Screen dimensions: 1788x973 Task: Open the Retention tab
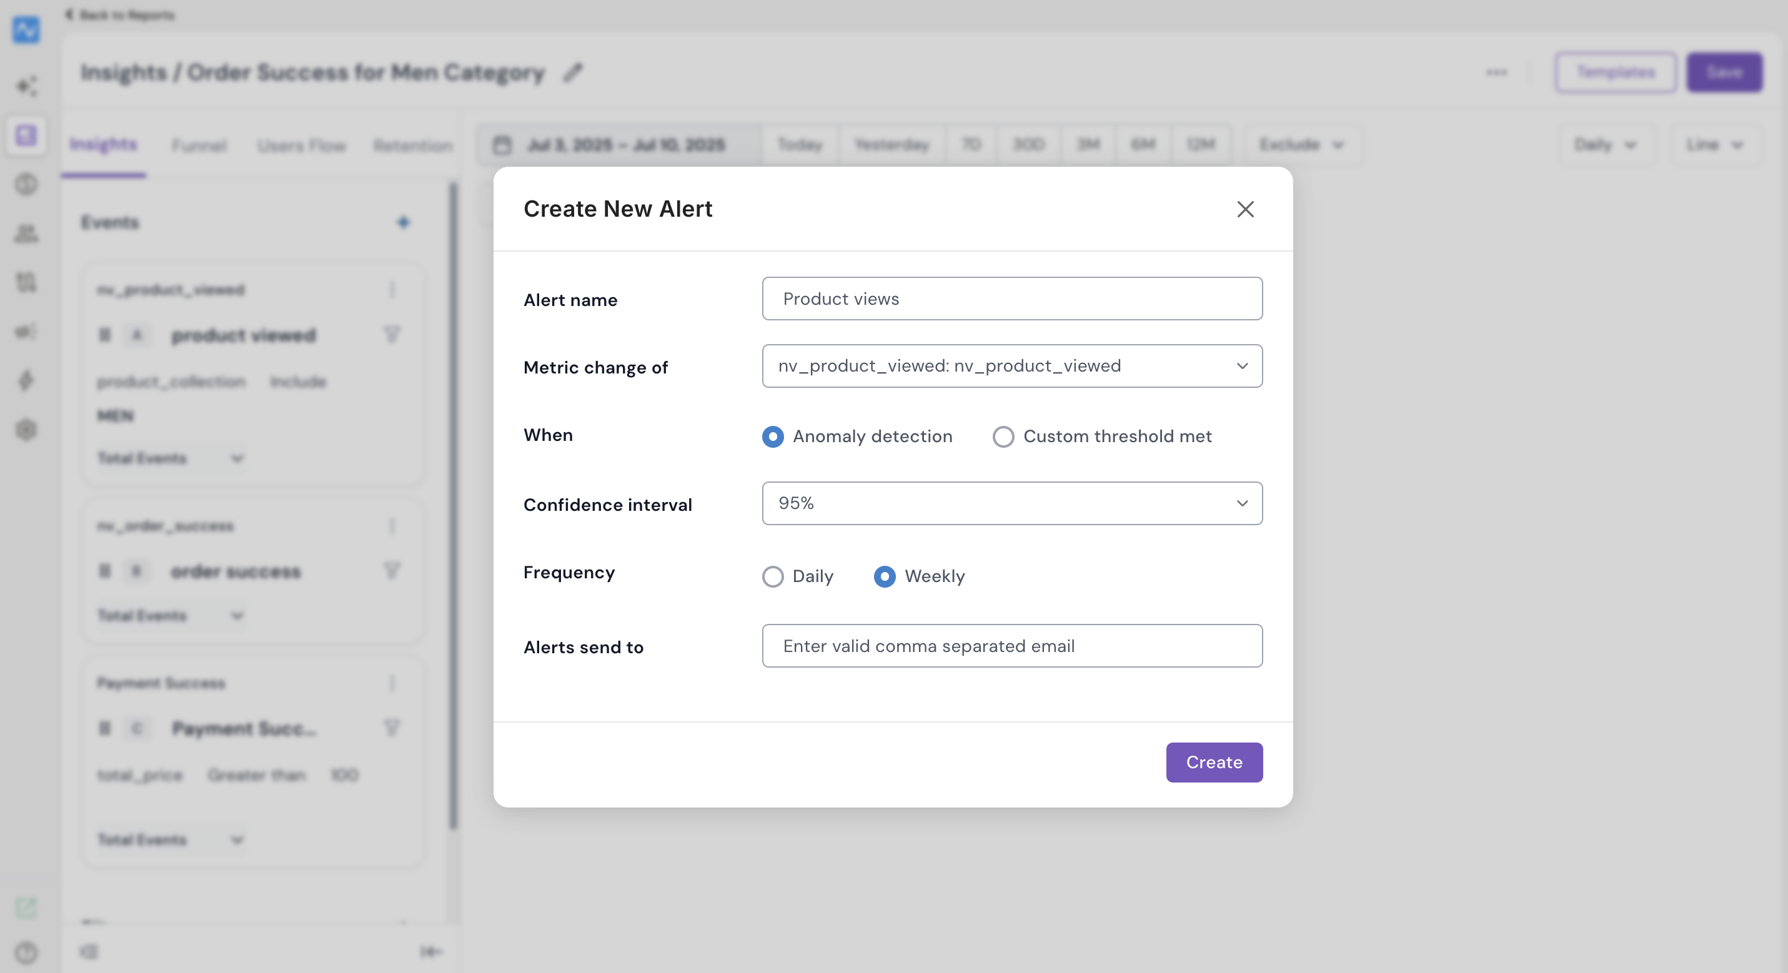[x=413, y=145]
